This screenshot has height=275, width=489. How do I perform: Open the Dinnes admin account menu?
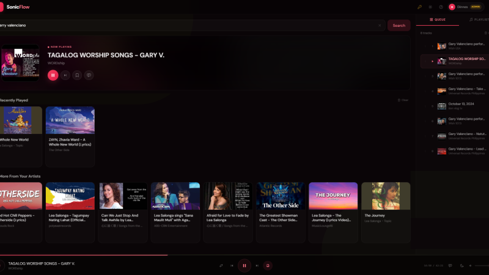pos(465,7)
